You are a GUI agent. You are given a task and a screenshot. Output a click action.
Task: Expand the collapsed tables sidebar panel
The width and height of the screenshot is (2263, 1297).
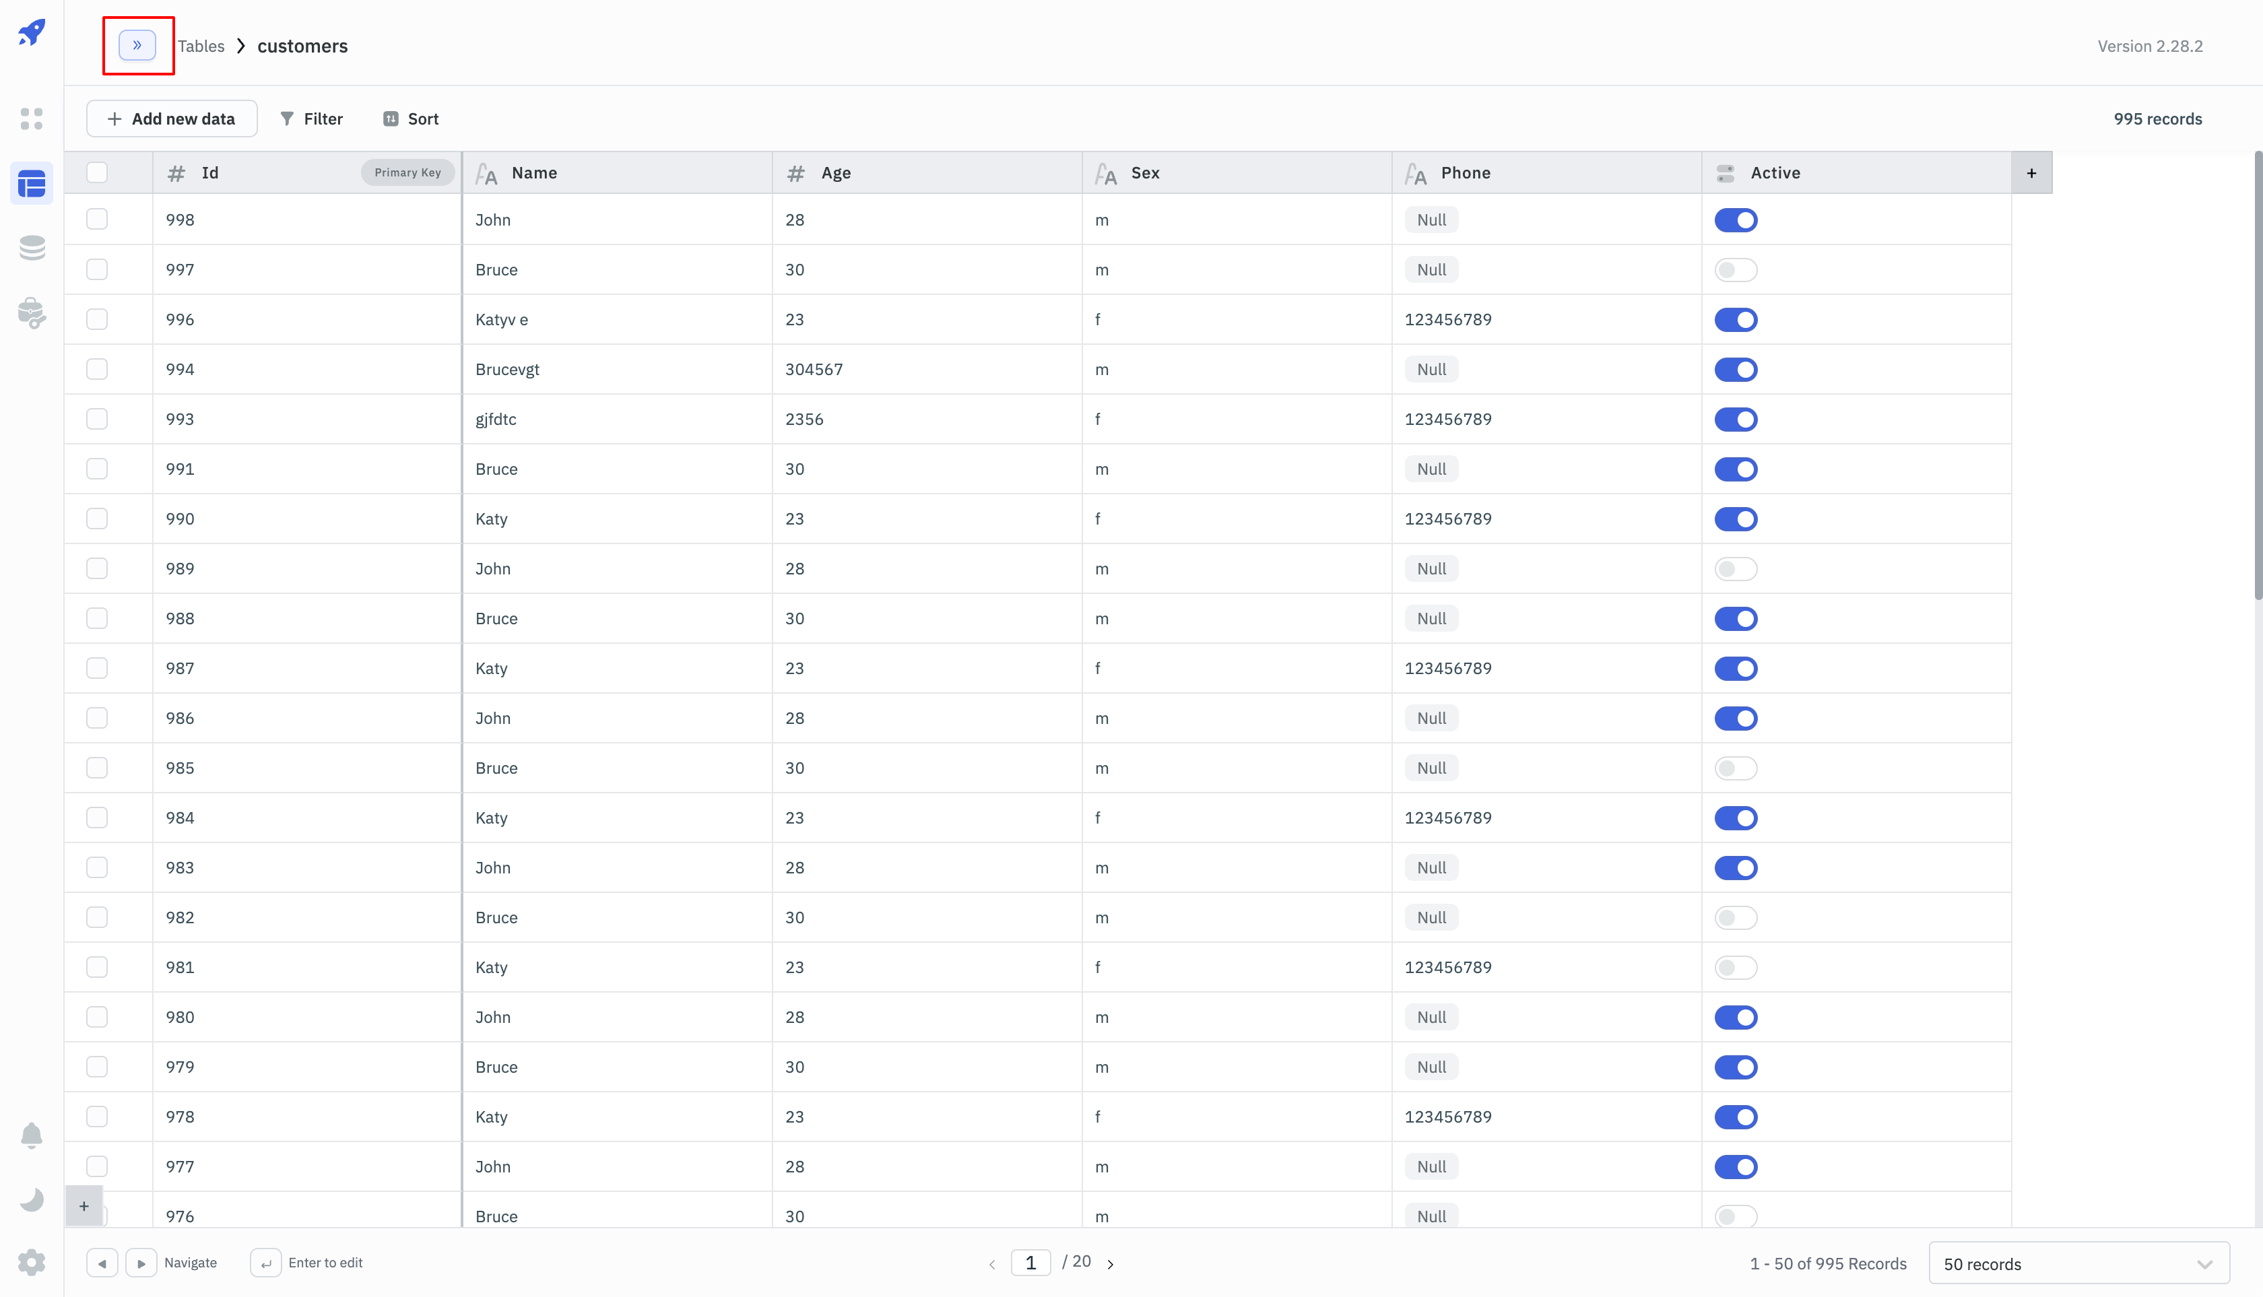(x=137, y=45)
